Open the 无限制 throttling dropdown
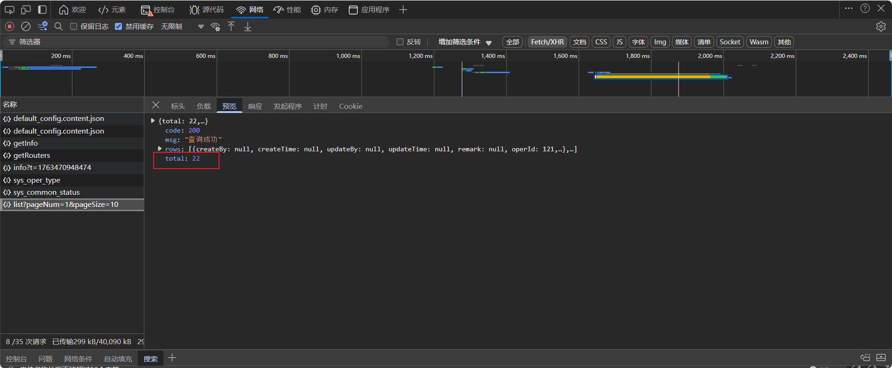The width and height of the screenshot is (892, 368). click(182, 26)
